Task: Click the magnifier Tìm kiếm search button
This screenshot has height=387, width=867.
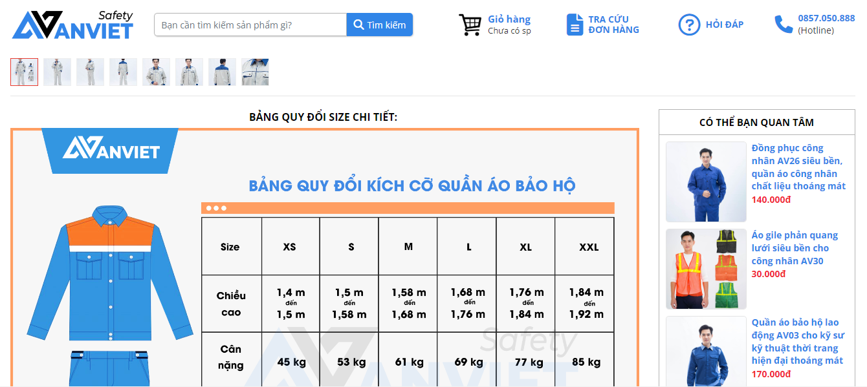Action: 379,25
